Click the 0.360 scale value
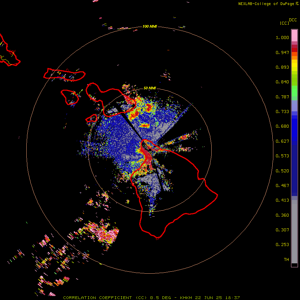 (282, 215)
